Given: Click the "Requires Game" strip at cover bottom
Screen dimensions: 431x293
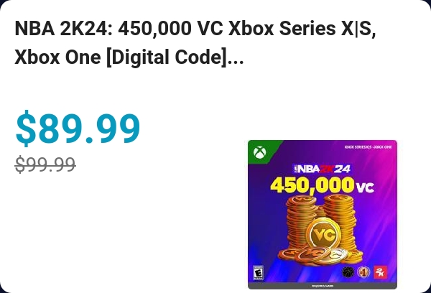Looking at the screenshot, I should point(322,285).
